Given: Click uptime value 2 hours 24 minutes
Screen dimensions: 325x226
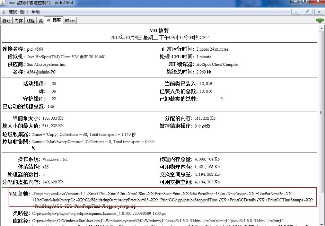Looking at the screenshot, I should 212,49.
